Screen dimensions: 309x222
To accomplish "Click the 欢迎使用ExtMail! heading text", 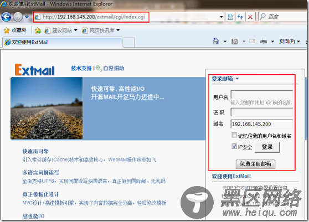I will 231,176.
